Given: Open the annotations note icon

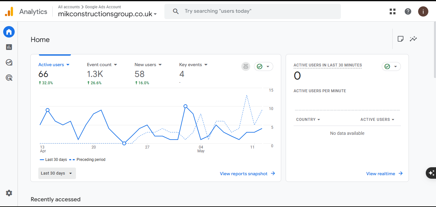Looking at the screenshot, I should 400,39.
